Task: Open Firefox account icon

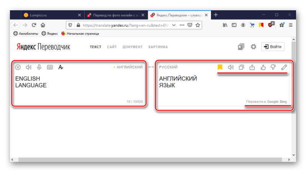Action: click(243, 25)
